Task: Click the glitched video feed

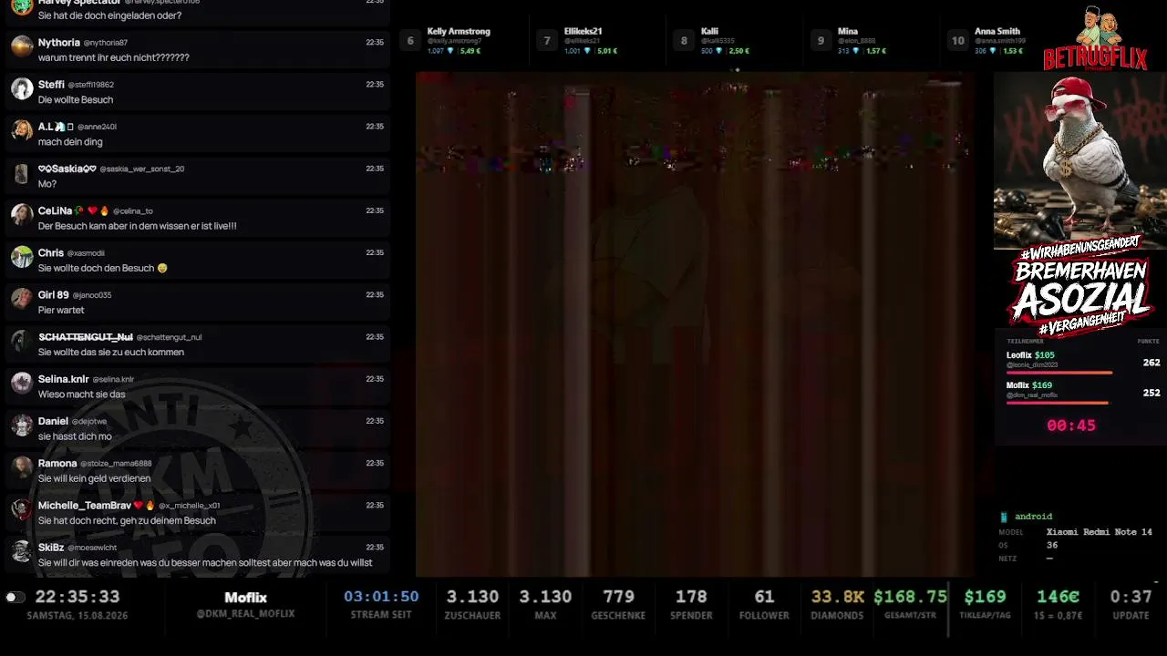Action: [696, 324]
